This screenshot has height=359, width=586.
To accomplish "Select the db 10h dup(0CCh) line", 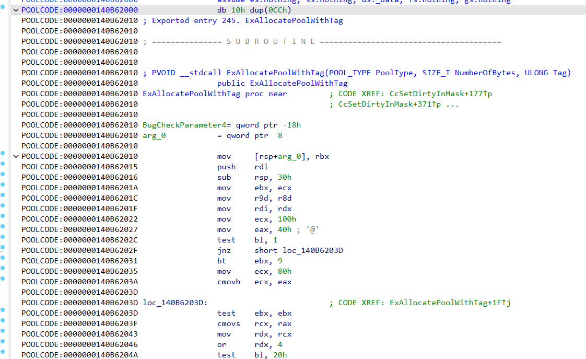I will [x=254, y=10].
